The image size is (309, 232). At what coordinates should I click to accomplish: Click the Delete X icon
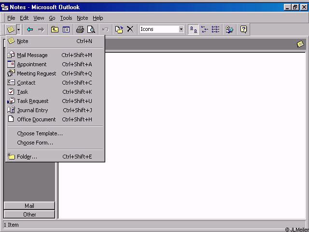tap(130, 29)
